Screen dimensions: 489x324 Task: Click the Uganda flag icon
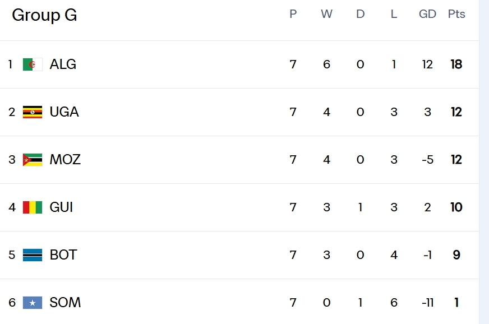pos(32,112)
